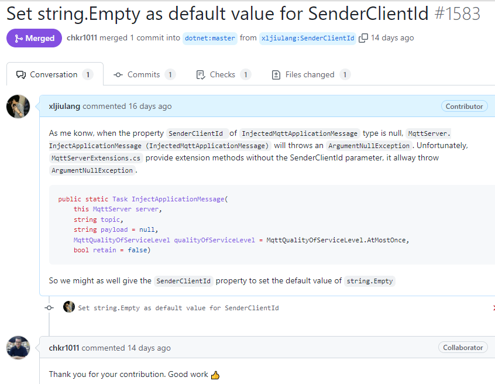Click chkr1011 username in merge header
This screenshot has width=495, height=384.
pyautogui.click(x=82, y=37)
